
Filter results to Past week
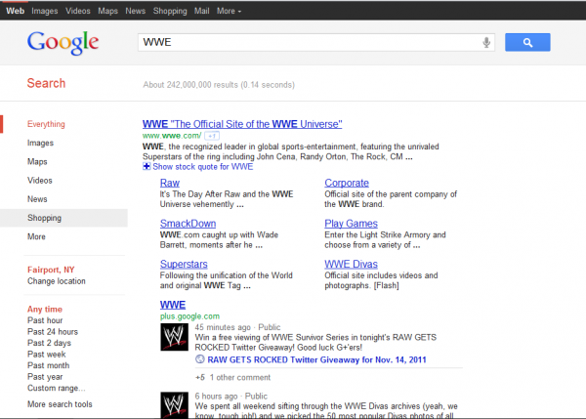(x=46, y=355)
